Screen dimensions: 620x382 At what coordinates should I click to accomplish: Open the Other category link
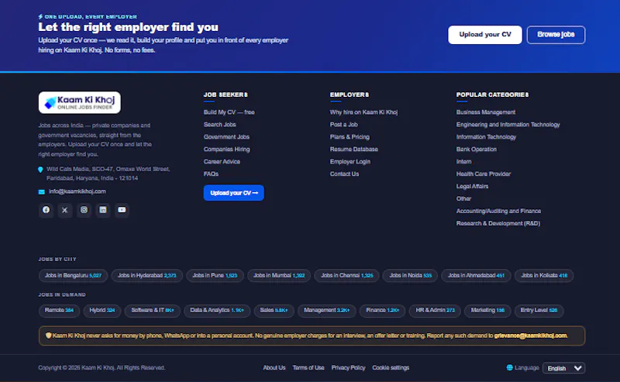coord(463,198)
